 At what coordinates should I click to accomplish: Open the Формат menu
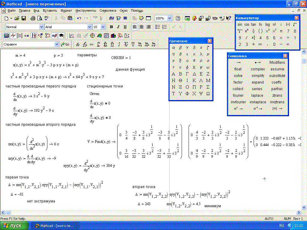66,10
